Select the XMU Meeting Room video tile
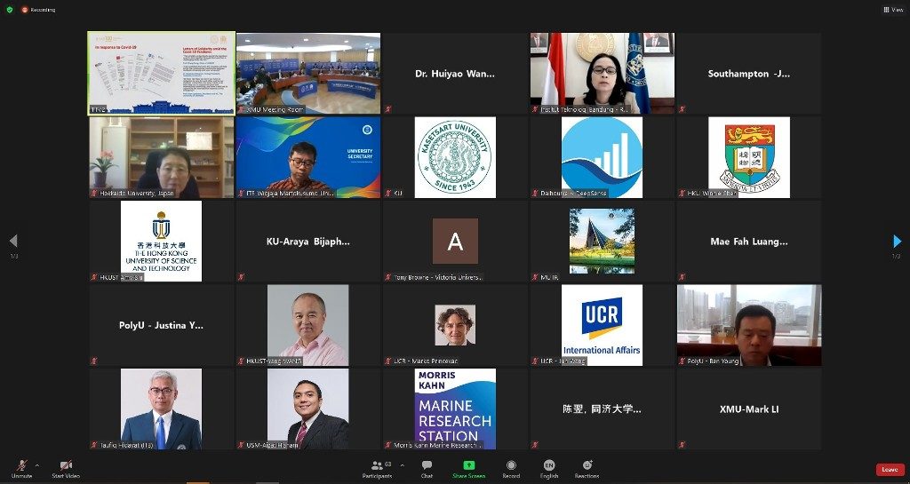 coord(307,73)
